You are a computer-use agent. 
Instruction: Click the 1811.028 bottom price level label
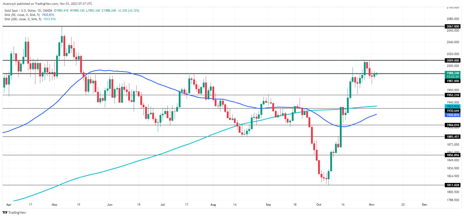(x=452, y=185)
